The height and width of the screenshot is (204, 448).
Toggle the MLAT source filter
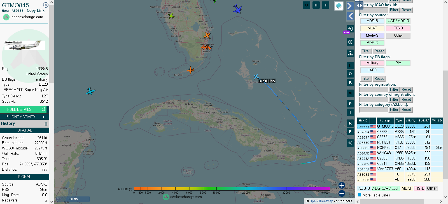[372, 28]
